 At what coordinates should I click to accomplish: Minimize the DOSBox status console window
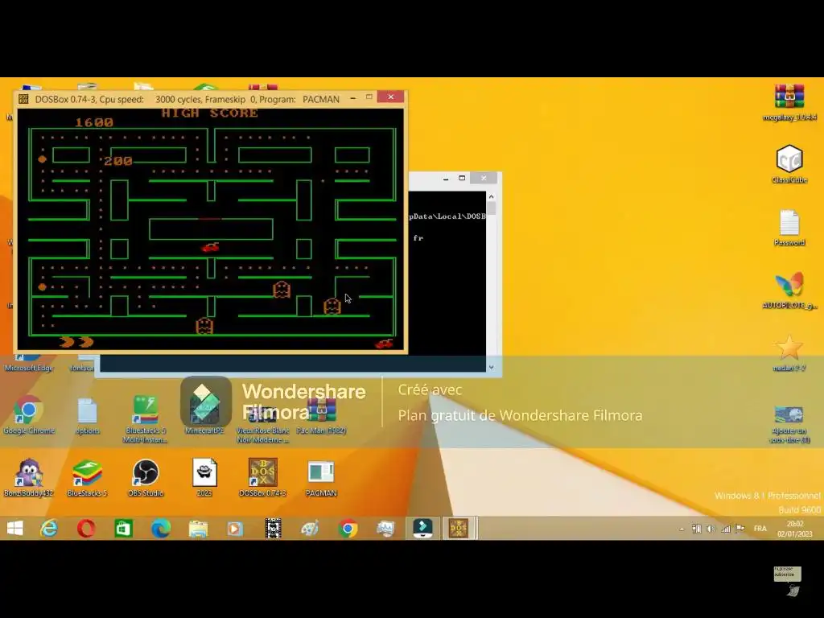[446, 179]
